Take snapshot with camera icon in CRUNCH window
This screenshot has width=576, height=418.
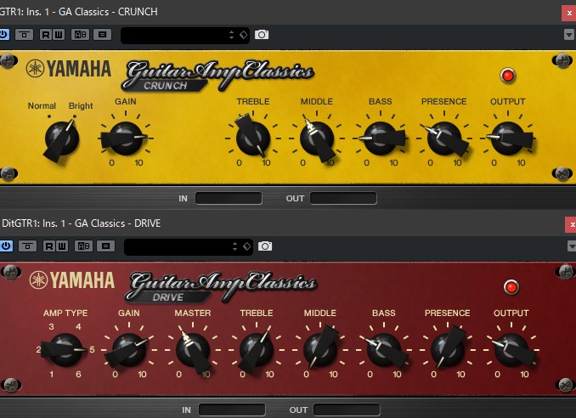tap(262, 35)
